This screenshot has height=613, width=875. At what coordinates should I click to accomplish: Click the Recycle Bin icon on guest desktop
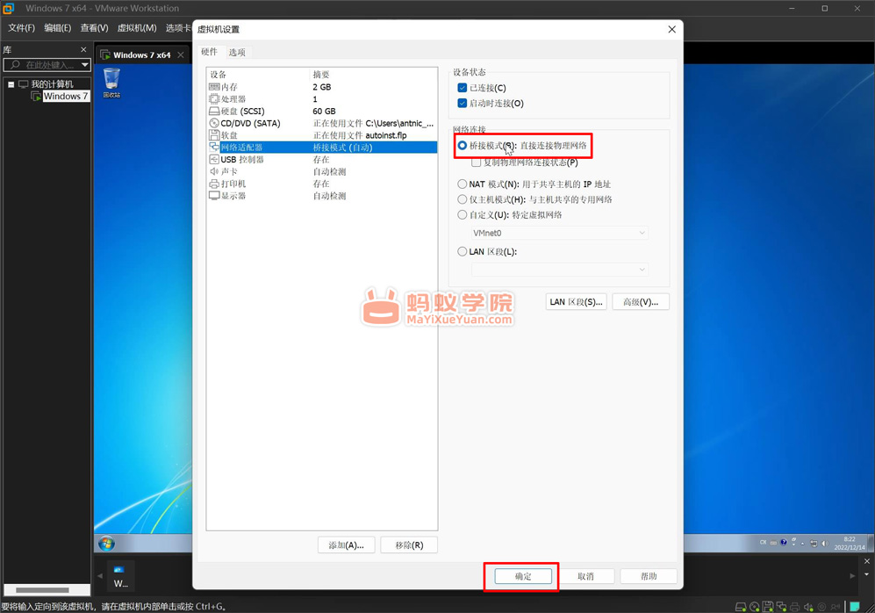(111, 82)
